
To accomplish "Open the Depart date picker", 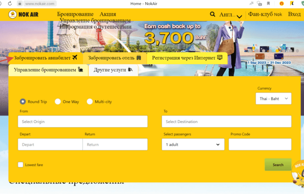I will click(x=50, y=144).
